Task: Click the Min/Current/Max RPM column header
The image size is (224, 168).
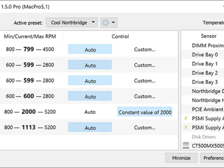Action: tap(30, 36)
